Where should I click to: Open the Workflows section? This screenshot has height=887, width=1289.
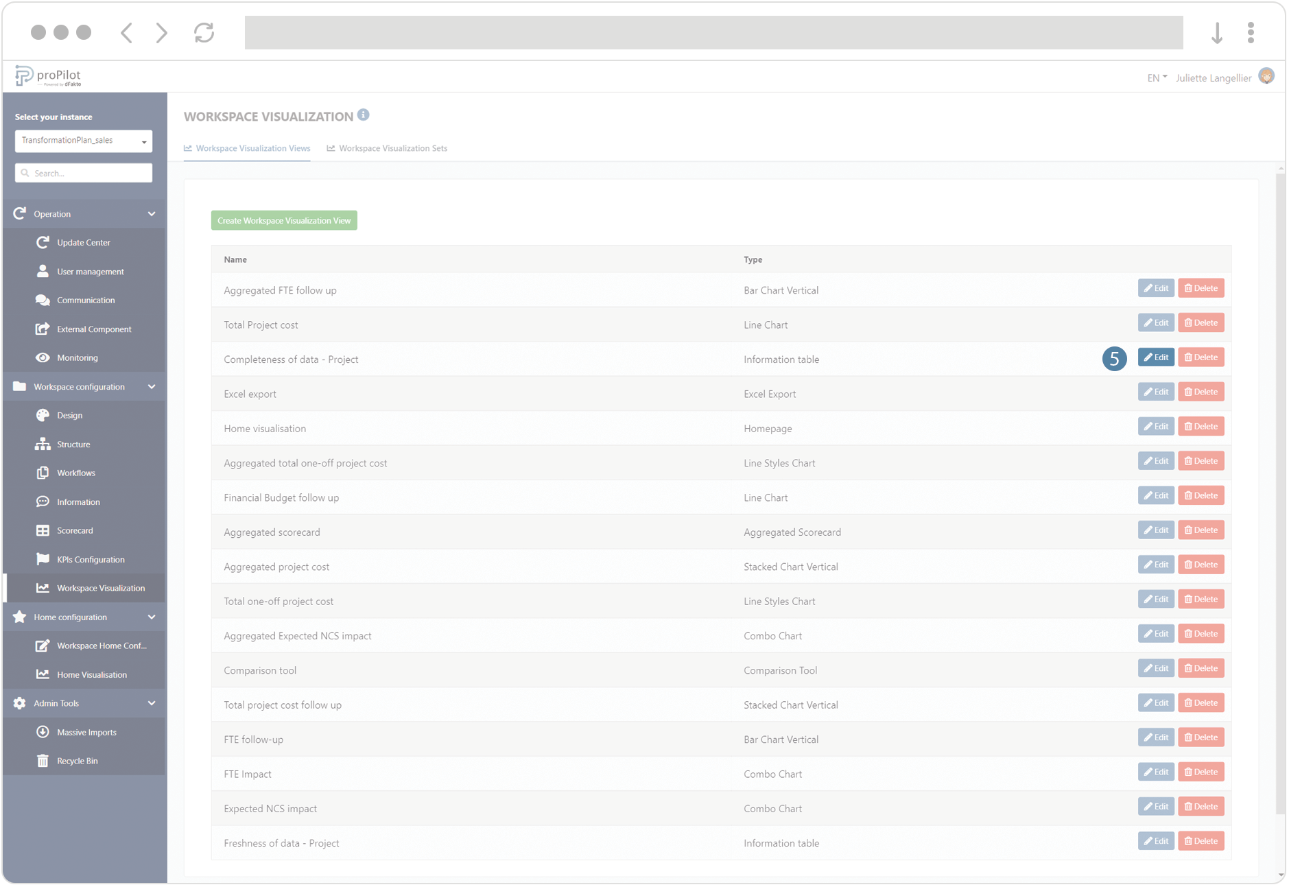(75, 473)
